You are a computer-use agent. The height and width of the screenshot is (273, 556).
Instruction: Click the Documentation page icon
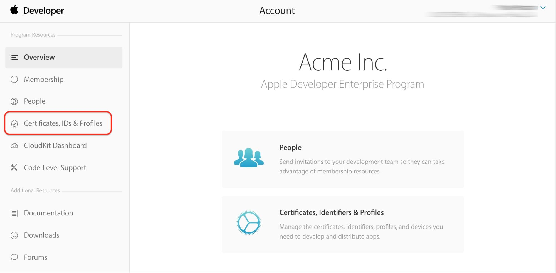click(x=14, y=213)
